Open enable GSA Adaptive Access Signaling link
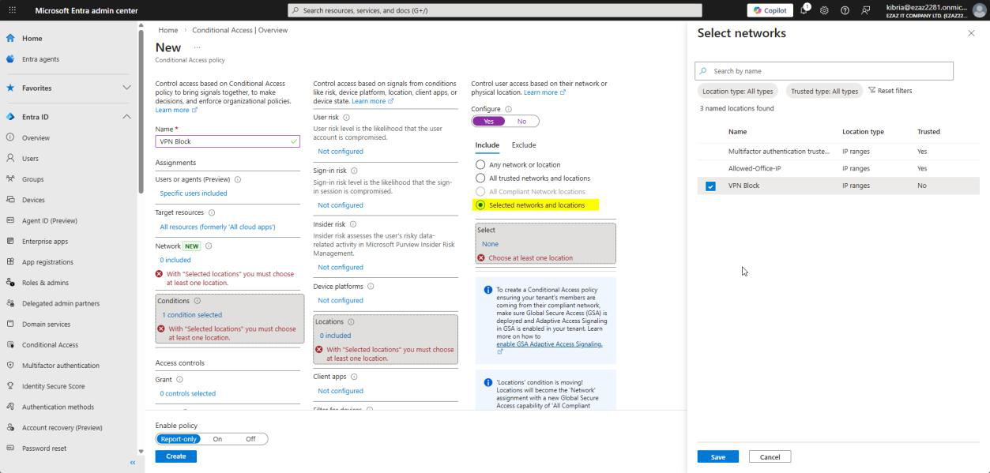Screen dimensions: 990x473 (549, 344)
